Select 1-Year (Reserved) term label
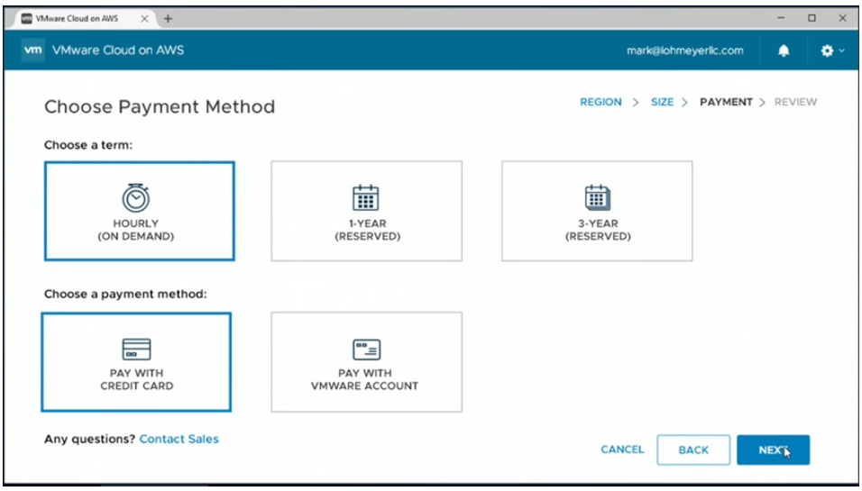 click(367, 230)
